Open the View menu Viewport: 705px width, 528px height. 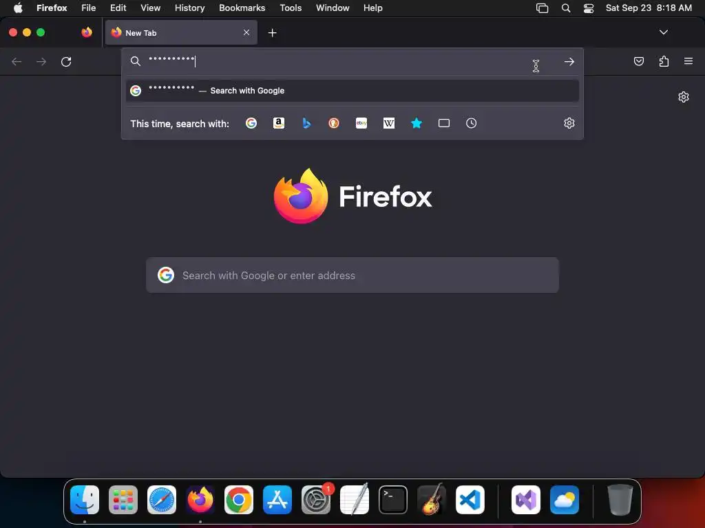(150, 8)
